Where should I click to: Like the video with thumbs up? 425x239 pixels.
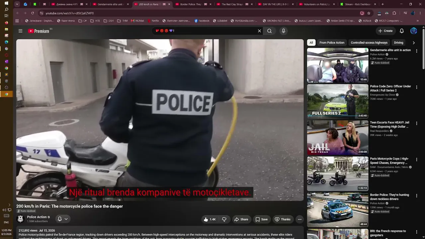(x=210, y=219)
